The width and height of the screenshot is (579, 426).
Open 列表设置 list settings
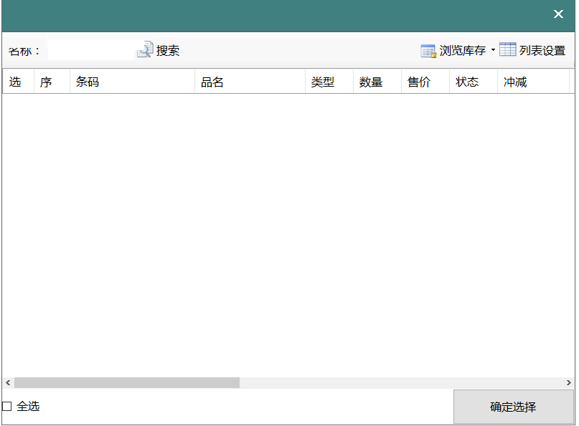(509, 50)
